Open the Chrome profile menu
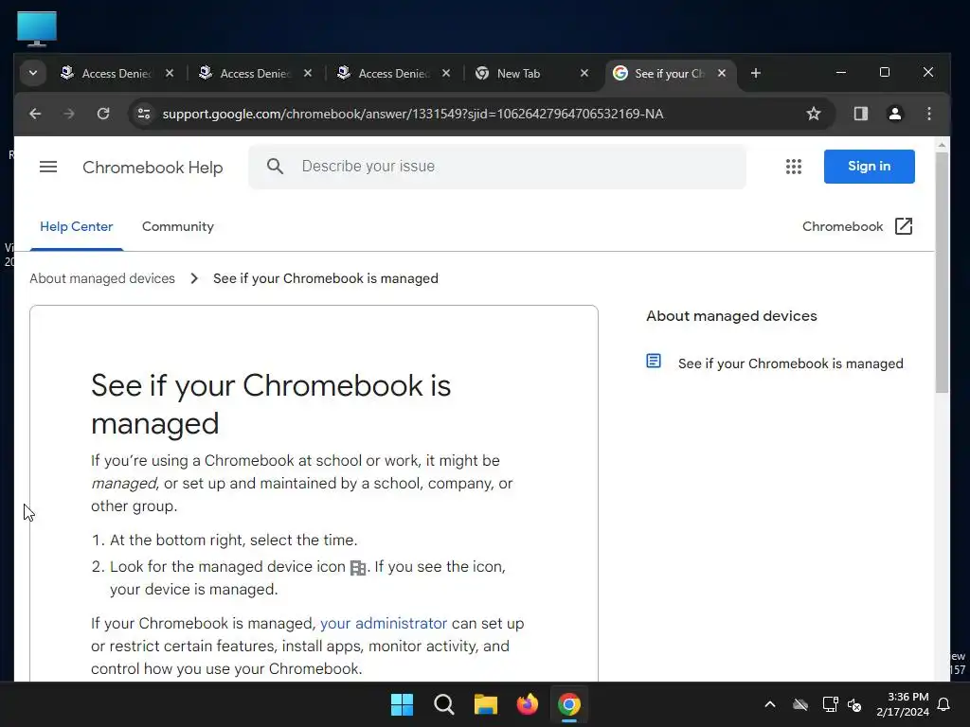Viewport: 970px width, 727px height. point(894,114)
